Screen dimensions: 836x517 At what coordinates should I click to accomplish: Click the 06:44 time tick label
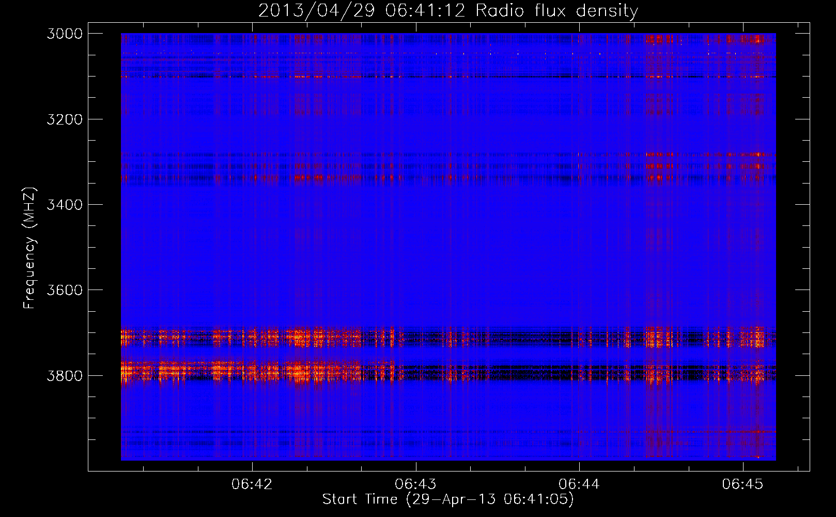[x=579, y=484]
